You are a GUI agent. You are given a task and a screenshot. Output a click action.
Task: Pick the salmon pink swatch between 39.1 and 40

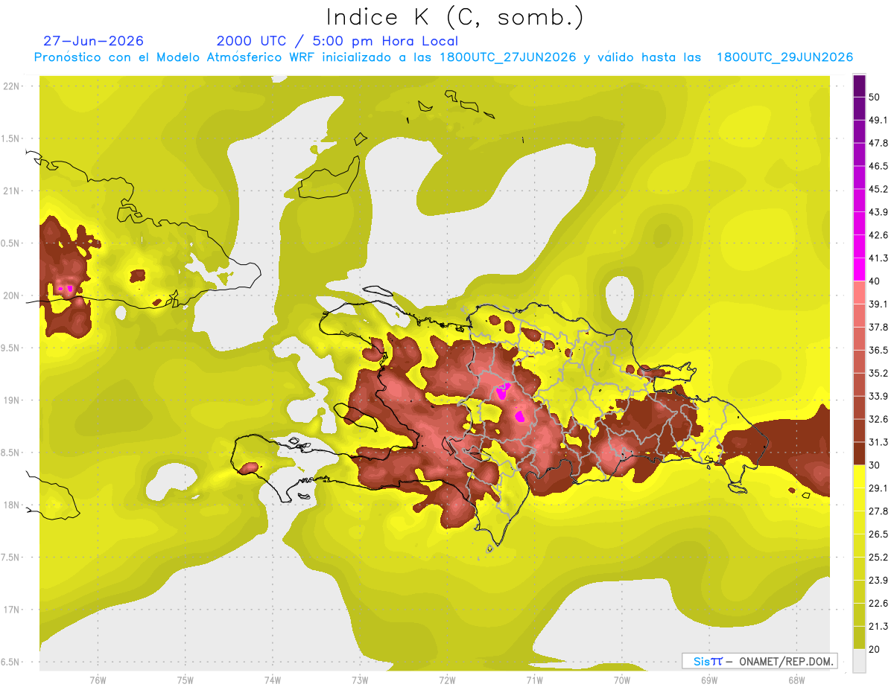(859, 293)
